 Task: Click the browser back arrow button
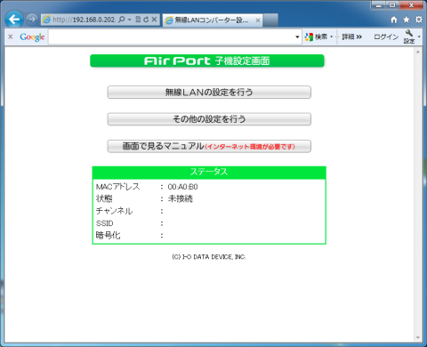coord(14,20)
